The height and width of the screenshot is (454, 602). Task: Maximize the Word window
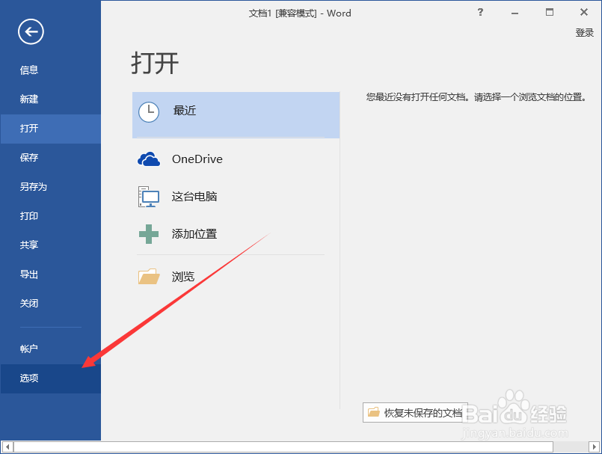click(x=550, y=12)
